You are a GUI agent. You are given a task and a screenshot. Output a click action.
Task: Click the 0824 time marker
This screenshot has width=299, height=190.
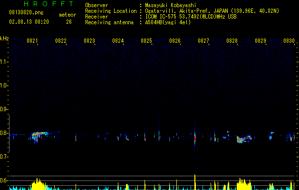118,41
